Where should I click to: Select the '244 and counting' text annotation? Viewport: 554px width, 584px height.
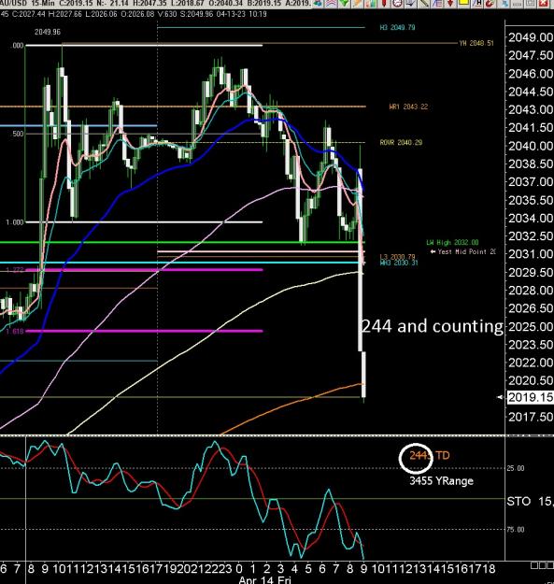click(x=433, y=326)
